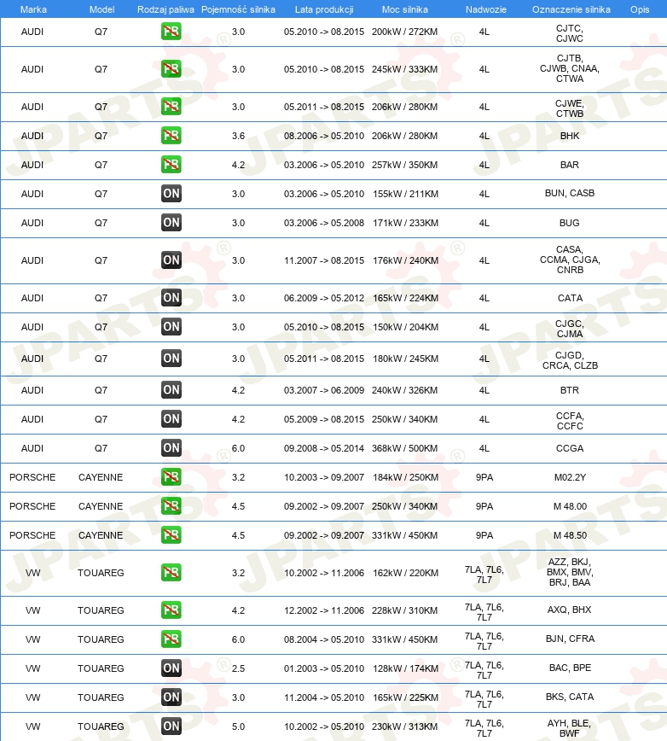Screen dimensions: 667x741
Task: Click the petrol icon for Q7 245kW / 333KM
Action: [x=171, y=69]
